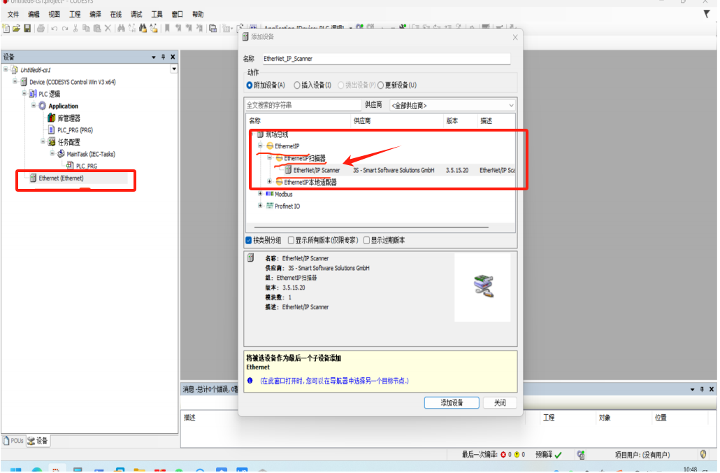
Task: Click the Print icon in toolbar
Action: pos(41,28)
